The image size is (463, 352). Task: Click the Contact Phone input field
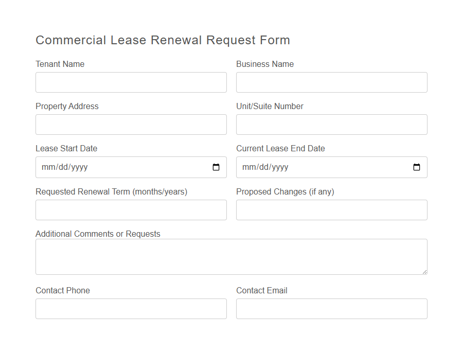coord(131,309)
